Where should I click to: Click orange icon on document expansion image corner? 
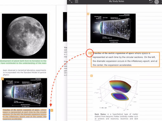pyautogui.click(x=3, y=79)
